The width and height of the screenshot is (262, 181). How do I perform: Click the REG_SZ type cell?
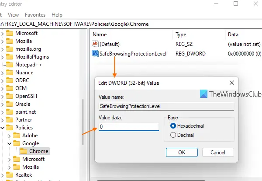[184, 44]
